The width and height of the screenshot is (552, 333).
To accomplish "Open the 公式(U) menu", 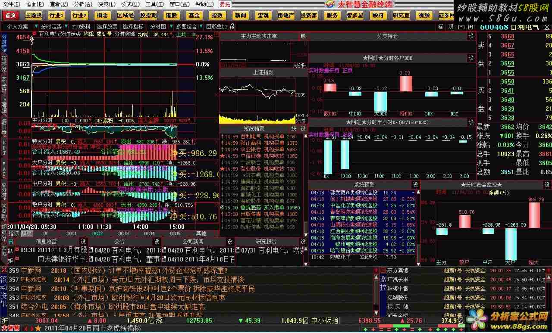I will pos(130,4).
